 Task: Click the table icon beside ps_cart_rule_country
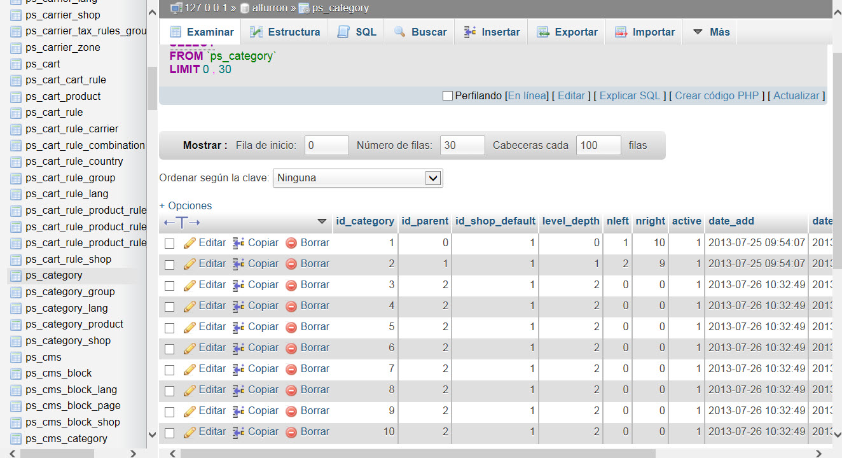coord(16,162)
